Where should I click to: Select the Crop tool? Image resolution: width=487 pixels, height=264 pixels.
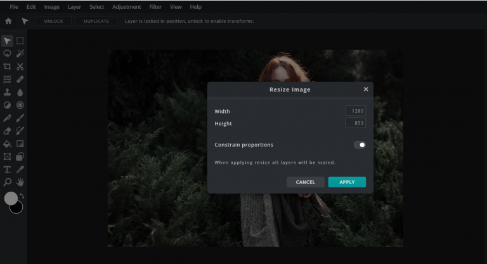(7, 67)
